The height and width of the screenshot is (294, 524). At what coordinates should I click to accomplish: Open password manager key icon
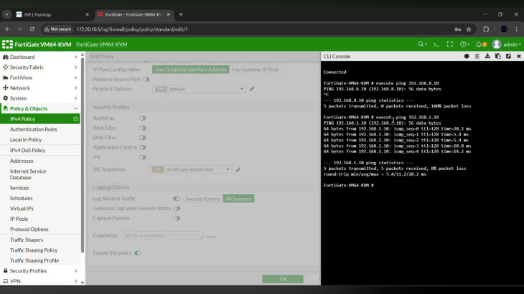coord(457,29)
